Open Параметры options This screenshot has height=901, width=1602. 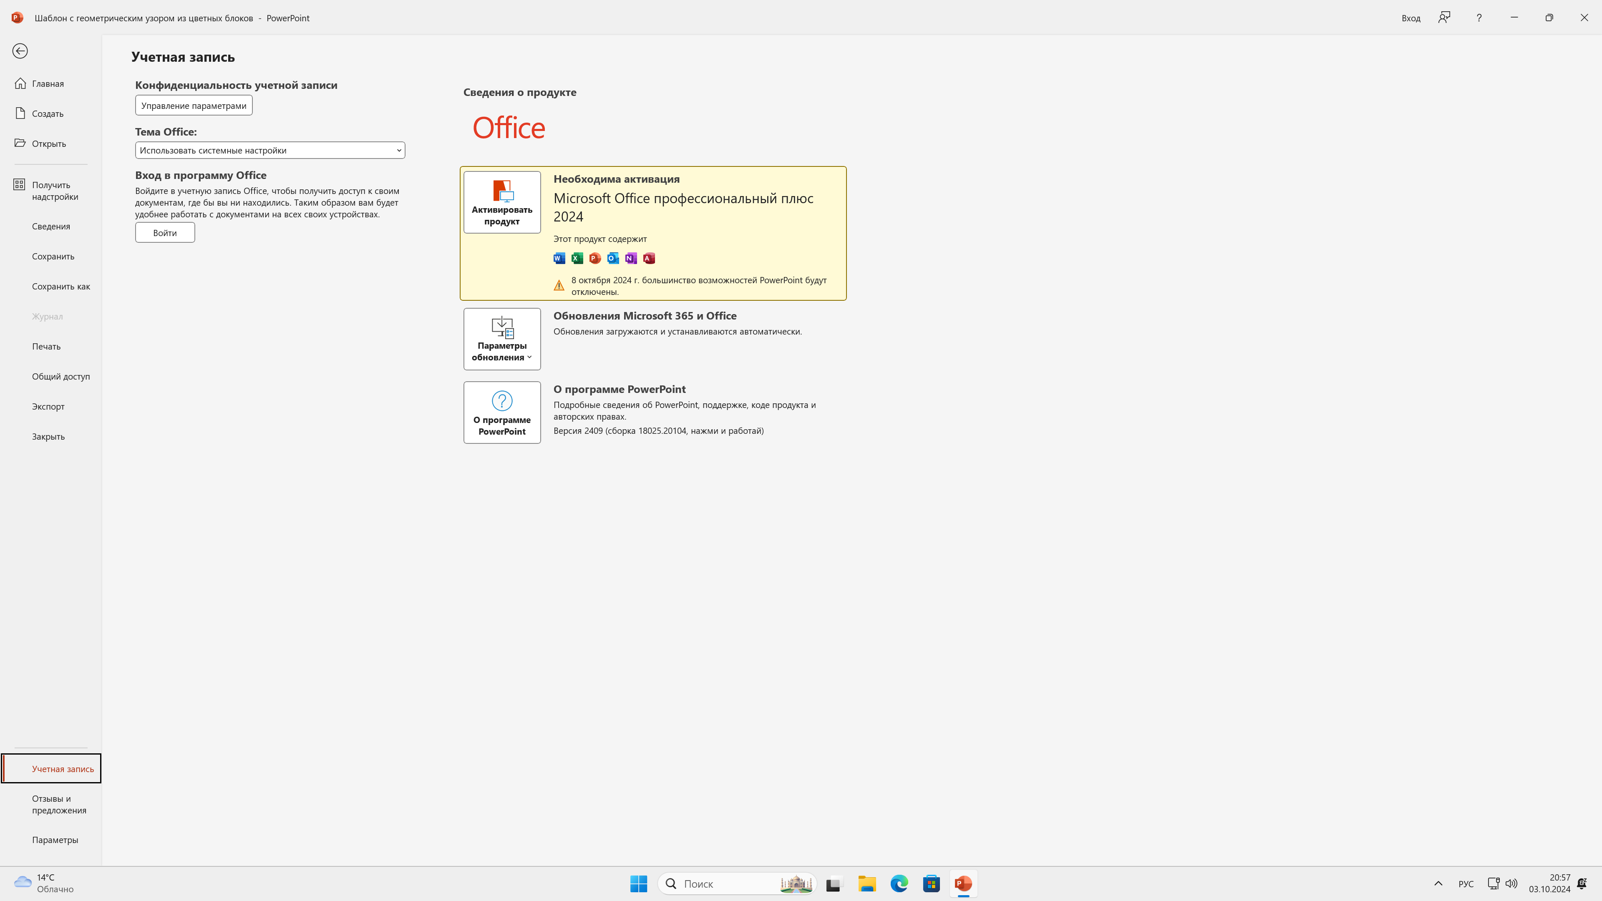pyautogui.click(x=51, y=840)
